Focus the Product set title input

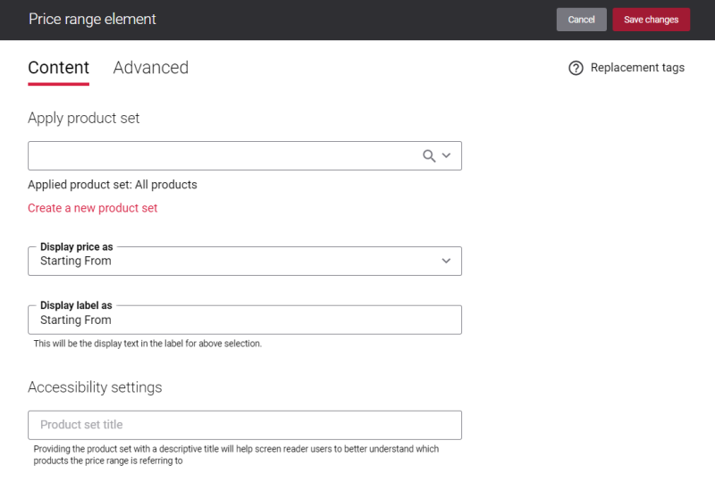point(245,425)
